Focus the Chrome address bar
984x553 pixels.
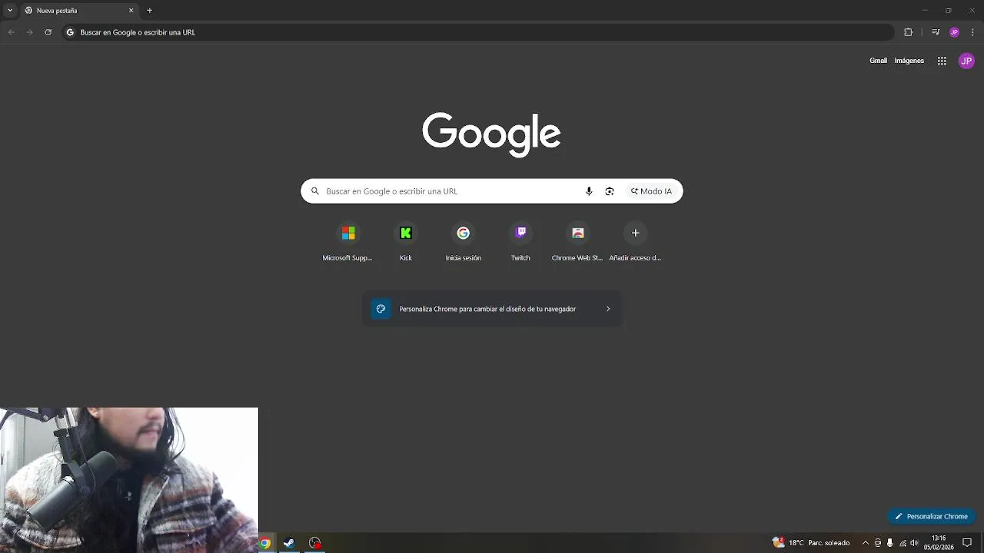coord(477,32)
